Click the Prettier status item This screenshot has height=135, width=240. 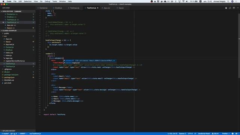[226, 133]
